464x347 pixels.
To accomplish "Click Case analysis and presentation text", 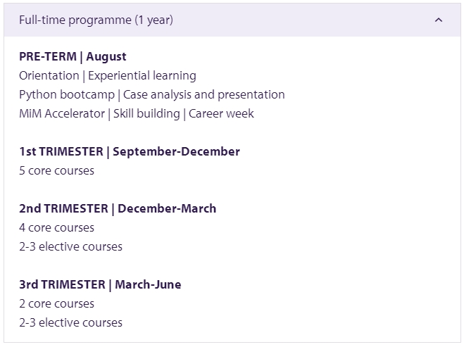I will pos(204,94).
